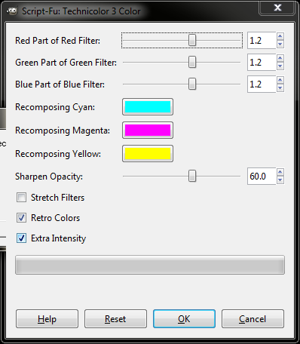Image resolution: width=300 pixels, height=344 pixels.
Task: Decrease Sharpen Opacity with down arrow
Action: tap(280, 180)
